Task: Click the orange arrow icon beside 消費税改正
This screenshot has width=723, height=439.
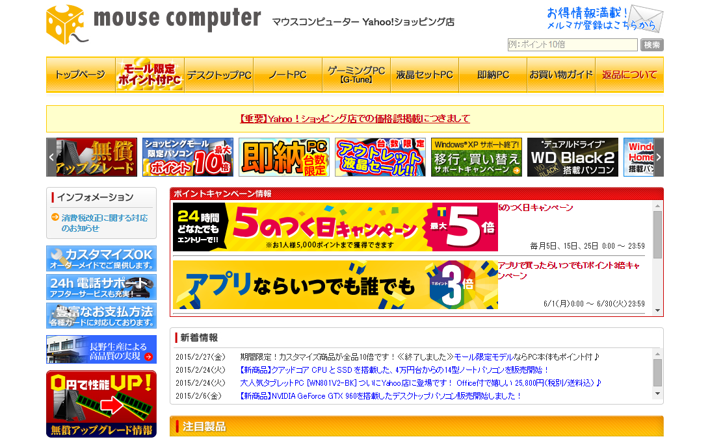Action: [55, 217]
